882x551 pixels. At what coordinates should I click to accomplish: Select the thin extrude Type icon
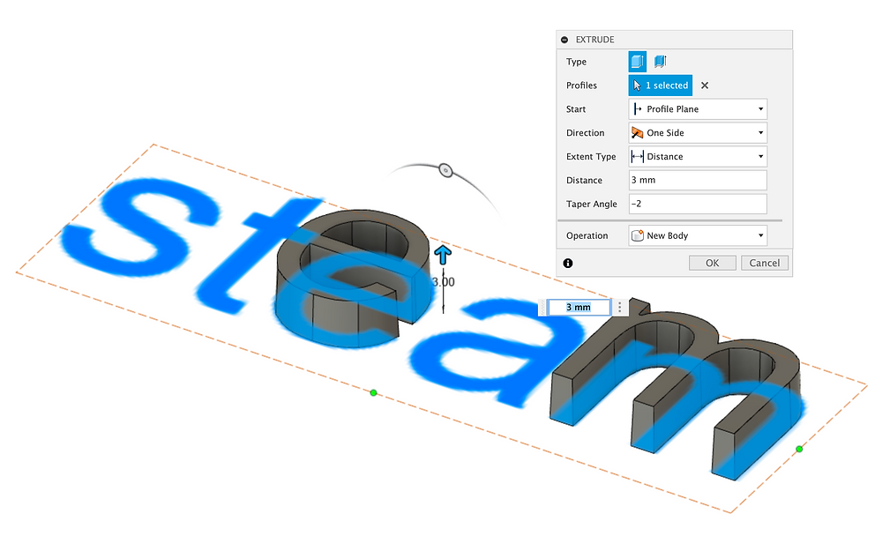pyautogui.click(x=661, y=62)
